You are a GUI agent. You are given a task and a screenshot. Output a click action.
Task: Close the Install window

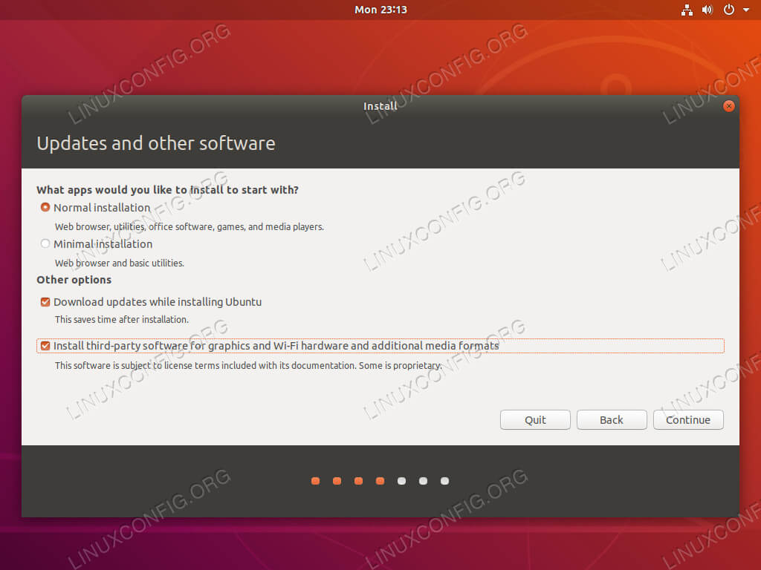[728, 106]
